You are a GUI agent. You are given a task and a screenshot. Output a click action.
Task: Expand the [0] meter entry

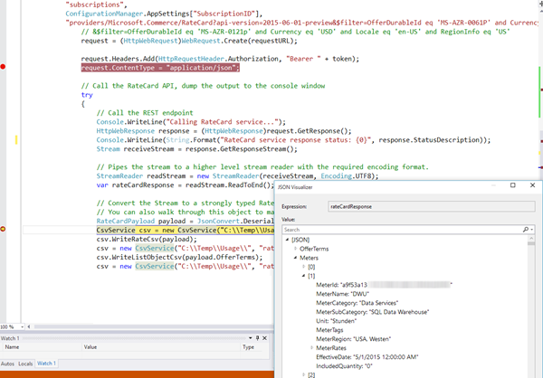[302, 268]
